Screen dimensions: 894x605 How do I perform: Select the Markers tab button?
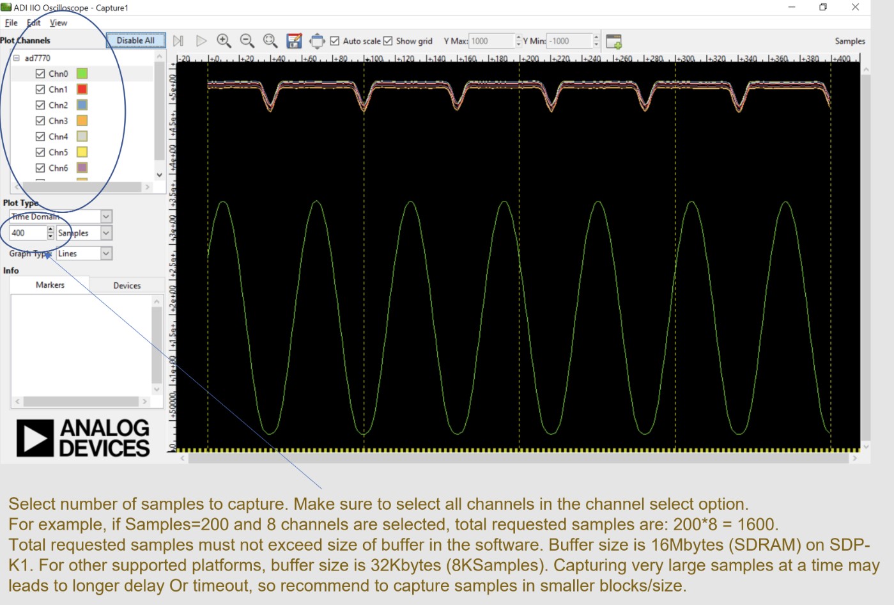point(49,285)
